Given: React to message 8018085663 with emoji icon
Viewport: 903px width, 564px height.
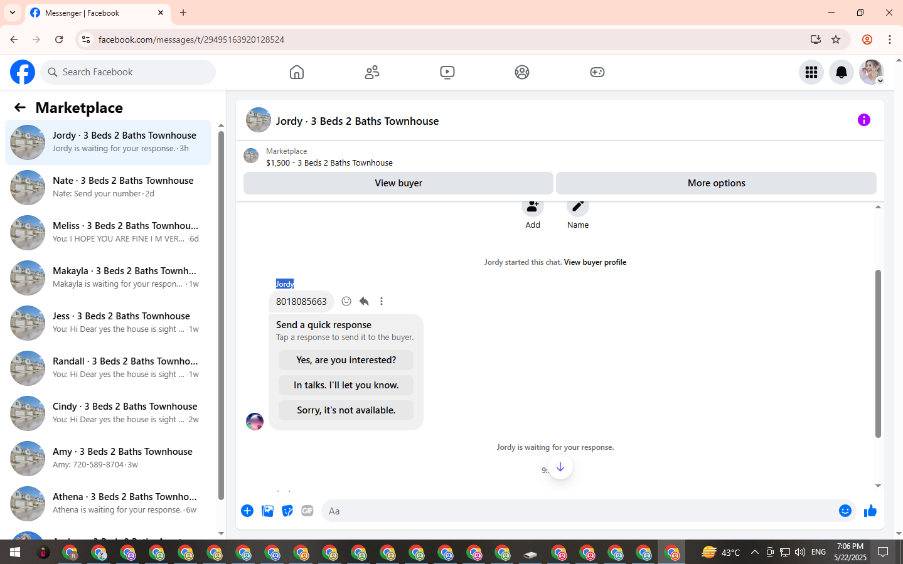Looking at the screenshot, I should point(346,301).
